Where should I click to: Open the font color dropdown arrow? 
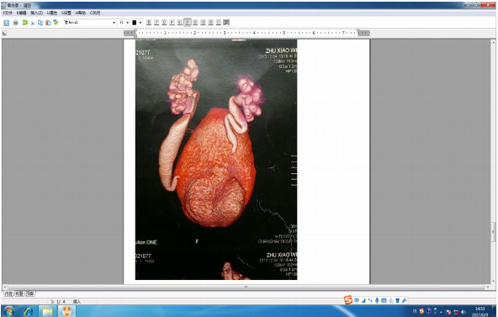point(140,23)
